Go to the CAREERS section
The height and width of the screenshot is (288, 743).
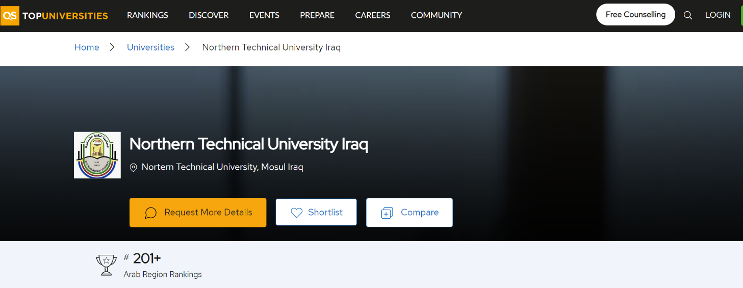pyautogui.click(x=373, y=15)
